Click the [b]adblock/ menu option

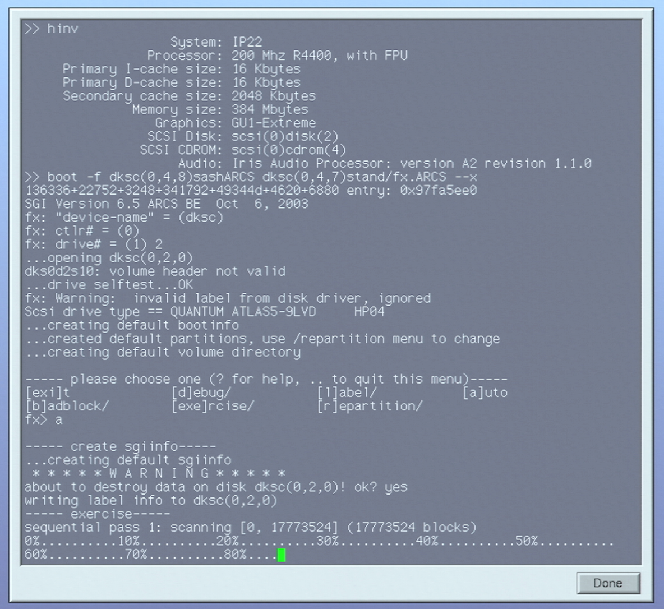point(67,406)
